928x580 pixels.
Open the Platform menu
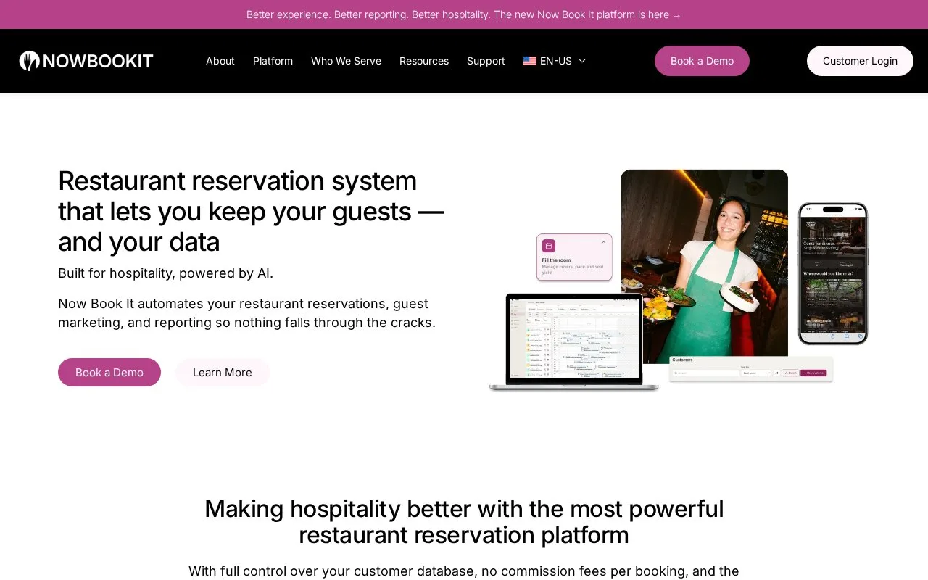coord(273,61)
